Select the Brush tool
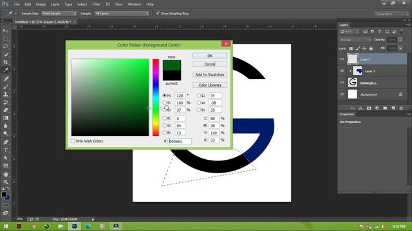This screenshot has height=231, width=412. 6,87
